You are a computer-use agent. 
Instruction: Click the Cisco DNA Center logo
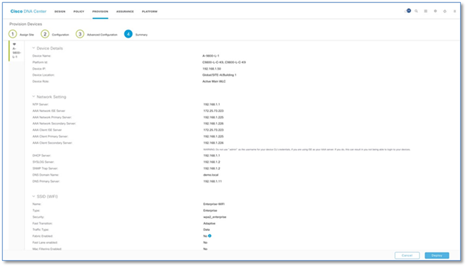click(28, 11)
